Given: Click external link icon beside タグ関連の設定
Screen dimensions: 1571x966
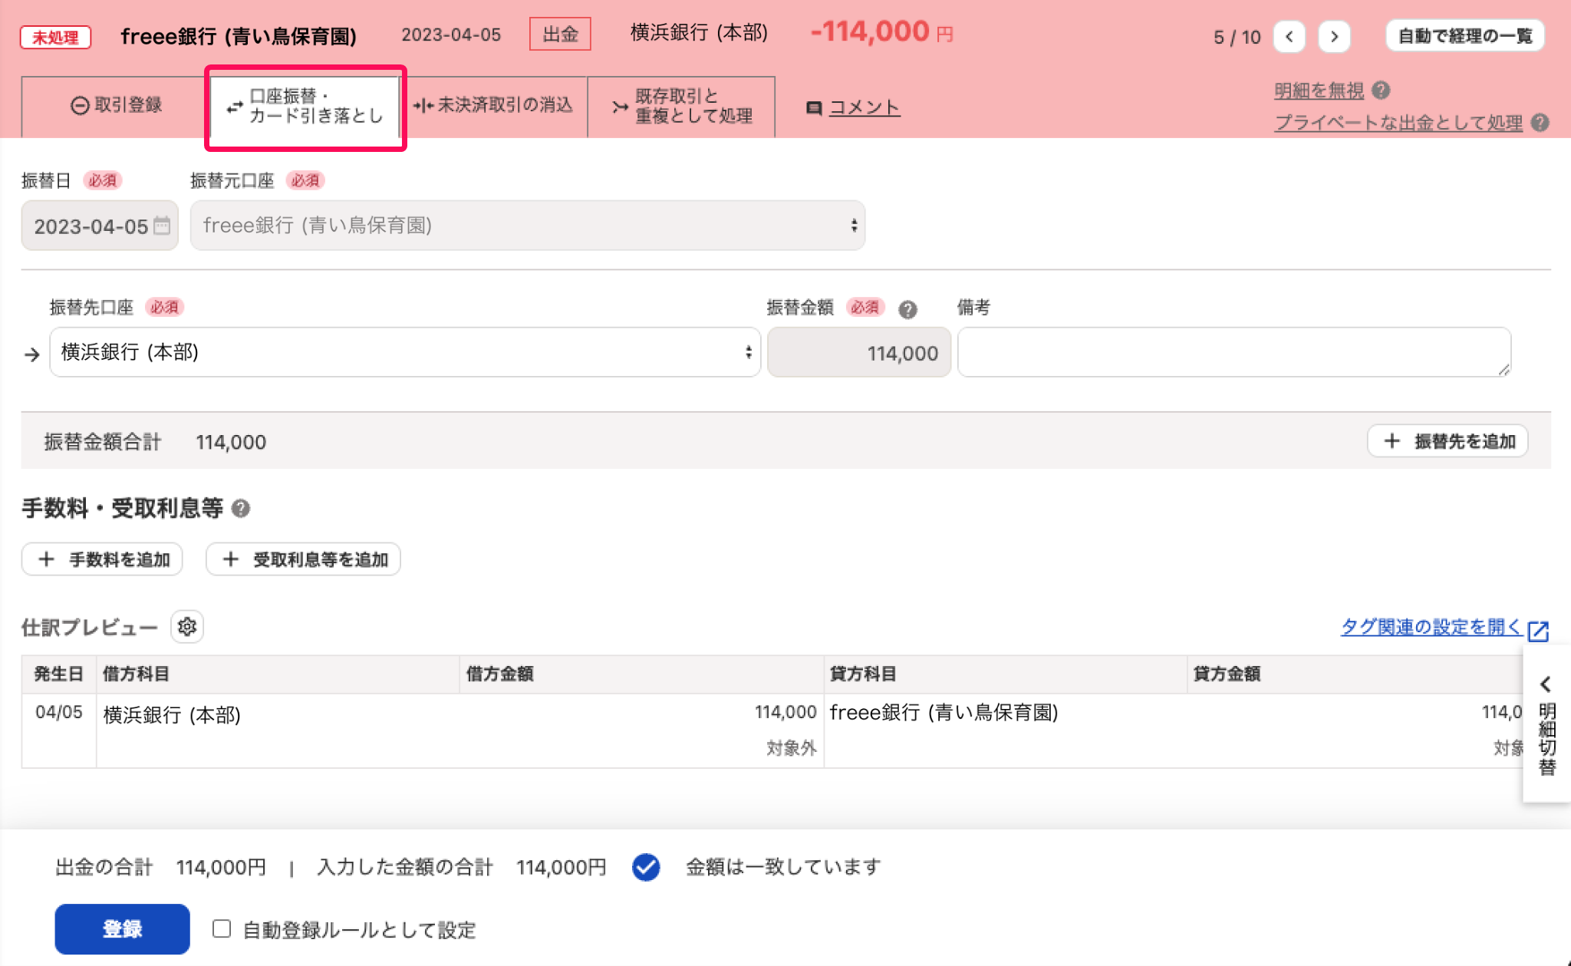Looking at the screenshot, I should pos(1538,631).
